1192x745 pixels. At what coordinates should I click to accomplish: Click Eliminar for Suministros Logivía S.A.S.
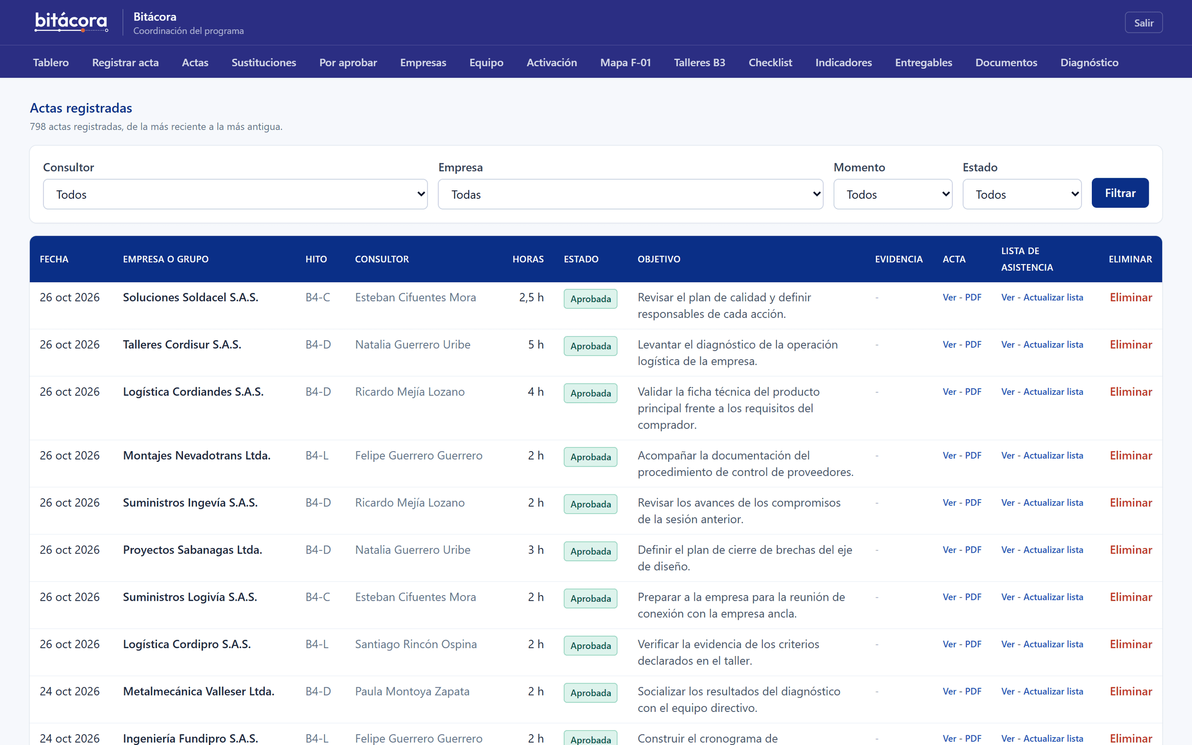click(x=1131, y=598)
